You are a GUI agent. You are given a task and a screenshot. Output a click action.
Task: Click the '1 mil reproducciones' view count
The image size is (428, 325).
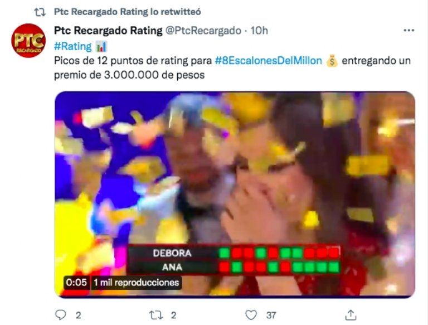[137, 283]
